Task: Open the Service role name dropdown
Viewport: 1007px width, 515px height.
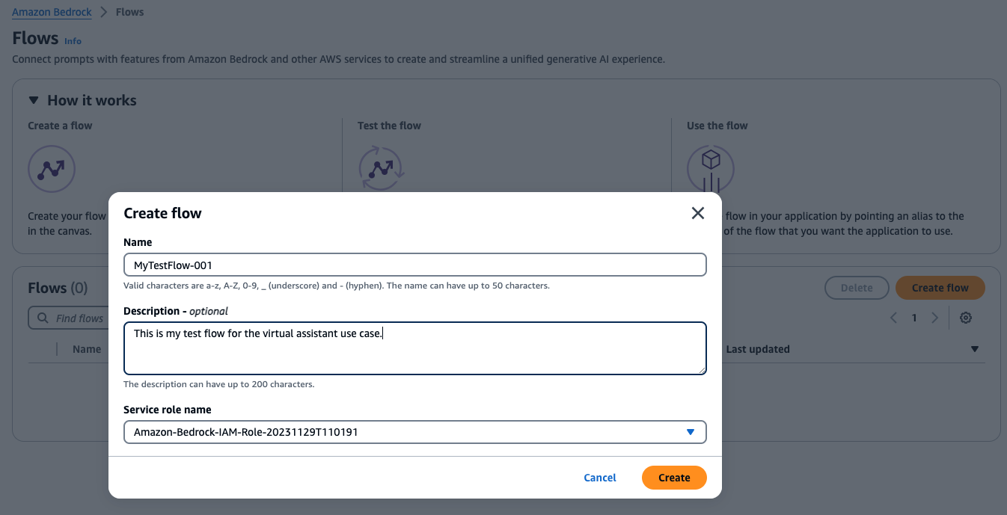Action: pos(415,432)
